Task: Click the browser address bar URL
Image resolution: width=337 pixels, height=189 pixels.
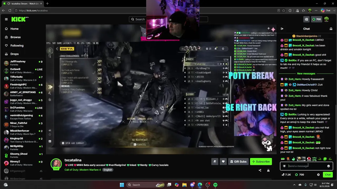Action: click(x=33, y=10)
